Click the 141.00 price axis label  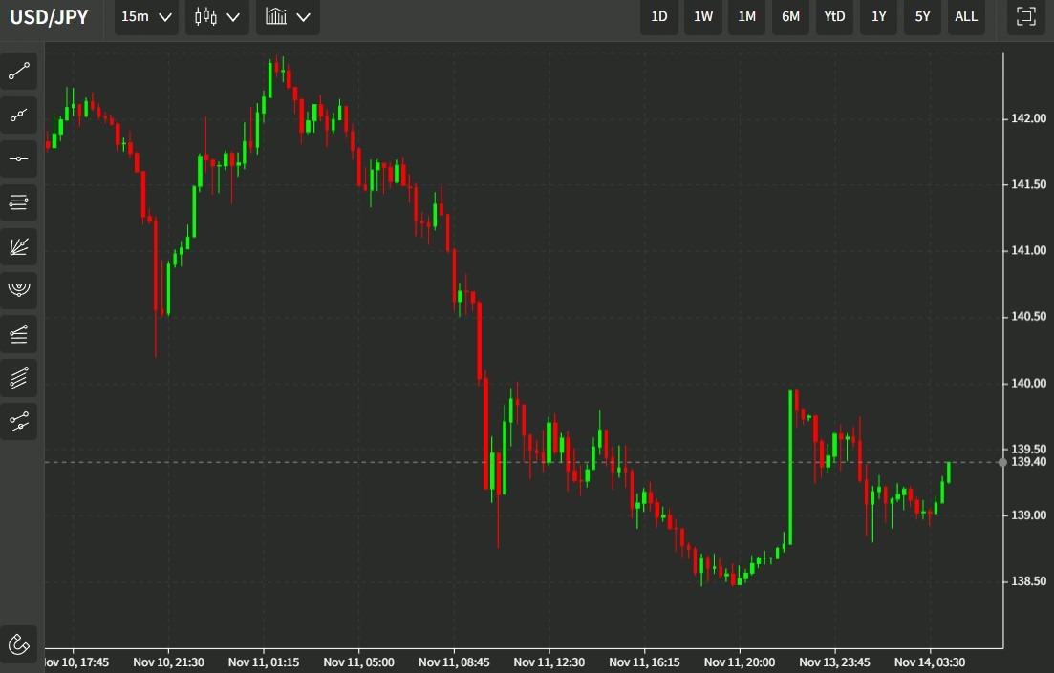[1028, 250]
